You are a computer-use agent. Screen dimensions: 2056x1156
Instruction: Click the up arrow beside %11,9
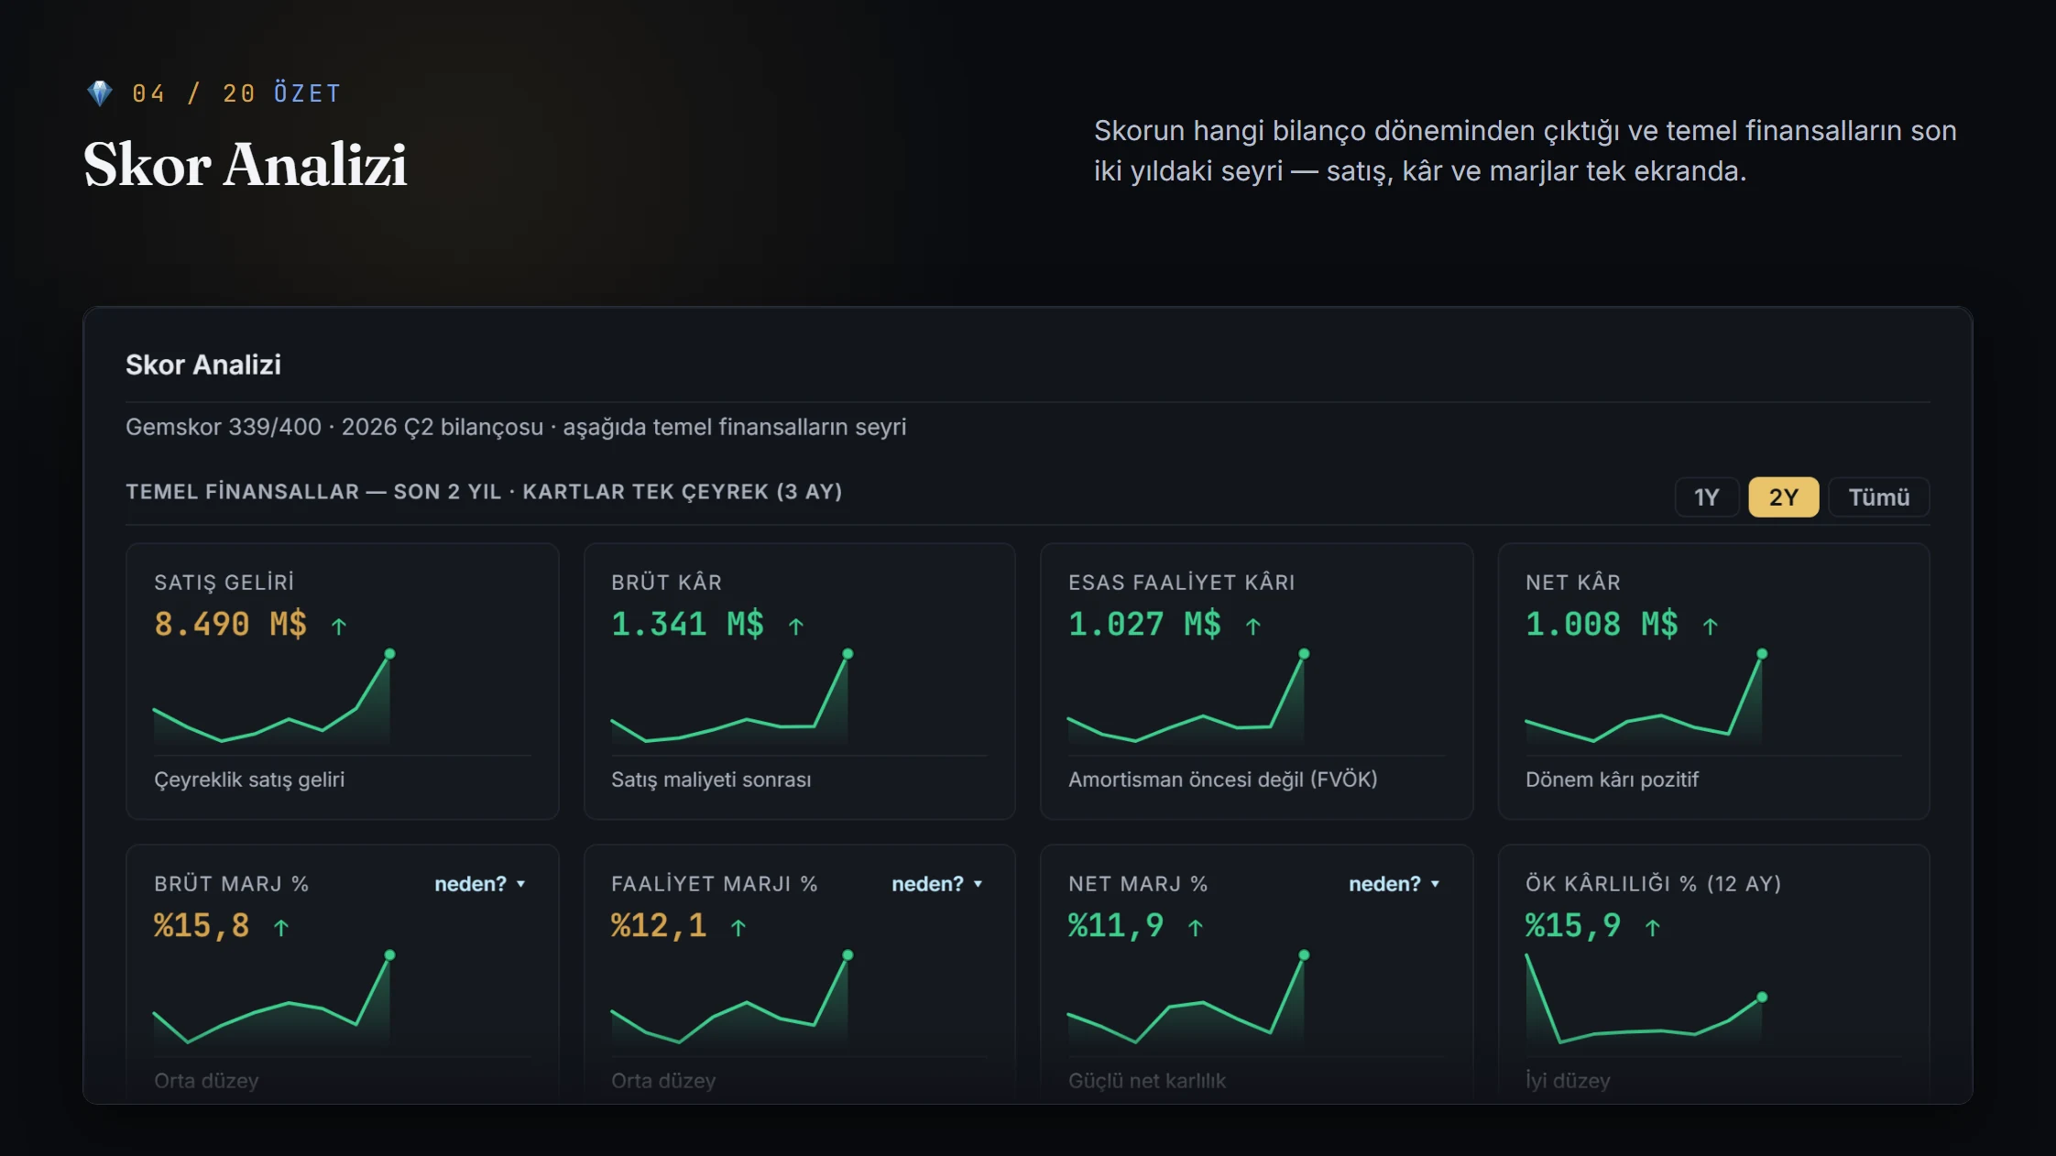coord(1196,928)
